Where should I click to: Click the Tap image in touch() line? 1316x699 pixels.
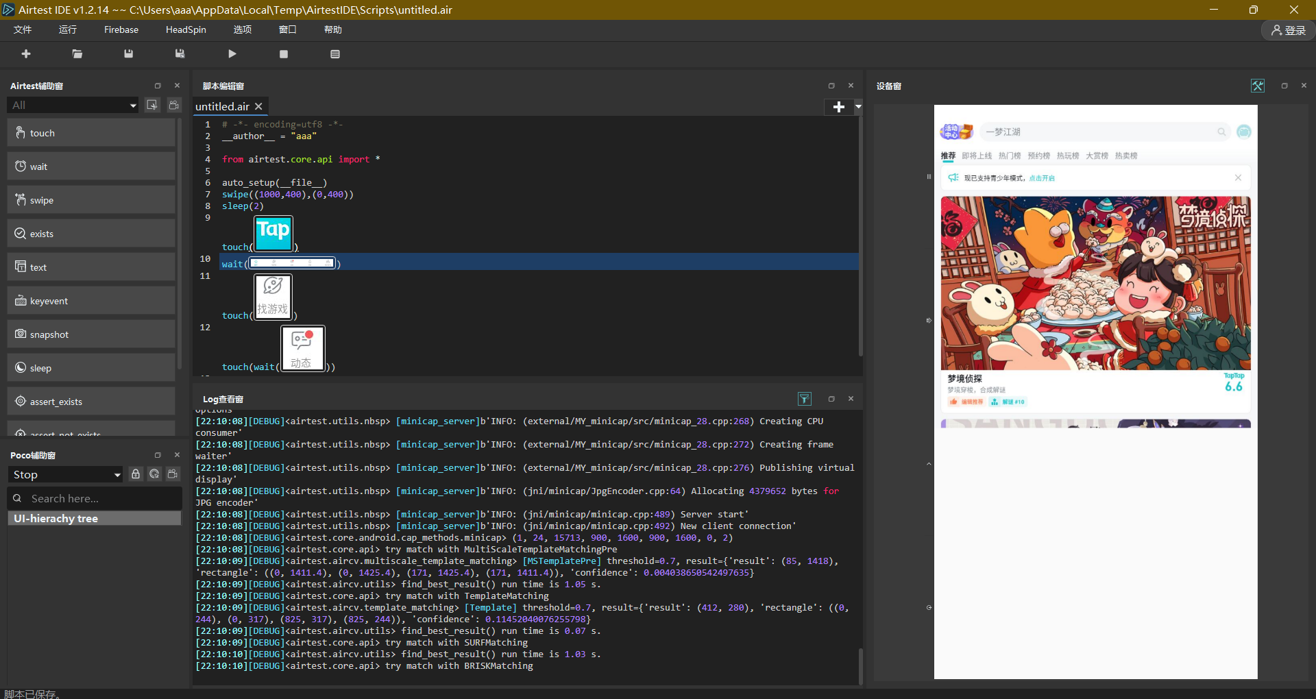[273, 233]
